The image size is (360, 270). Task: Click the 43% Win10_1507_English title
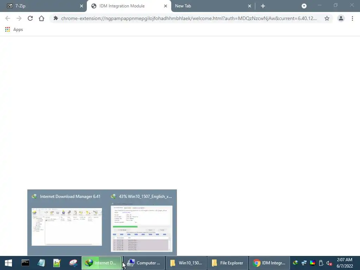pos(145,197)
